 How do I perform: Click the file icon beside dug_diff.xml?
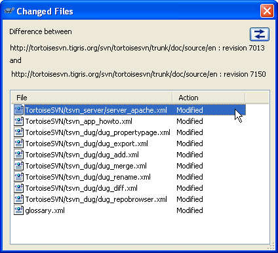(18, 188)
